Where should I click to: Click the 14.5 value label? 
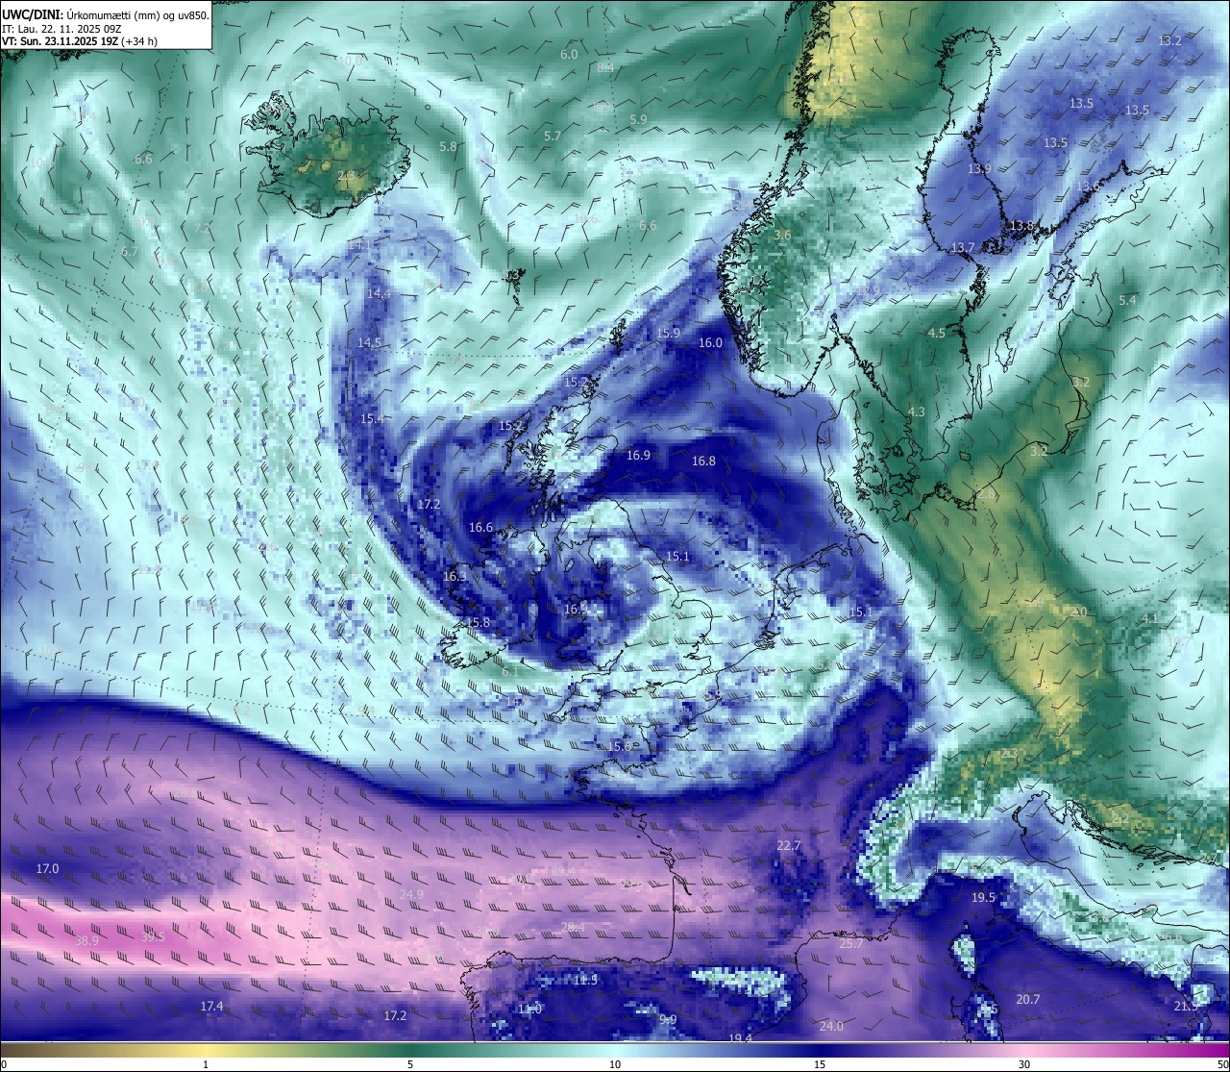click(x=369, y=342)
